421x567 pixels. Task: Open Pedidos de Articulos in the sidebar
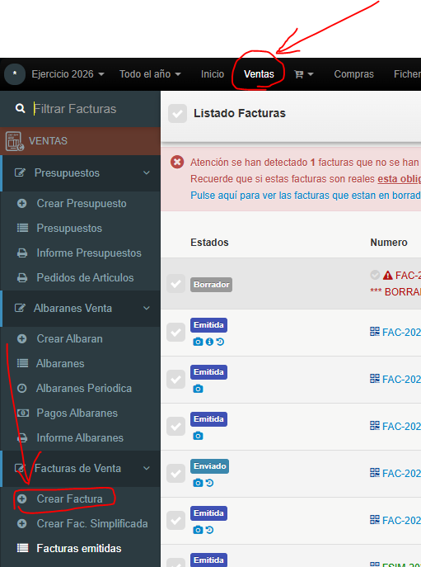point(85,277)
